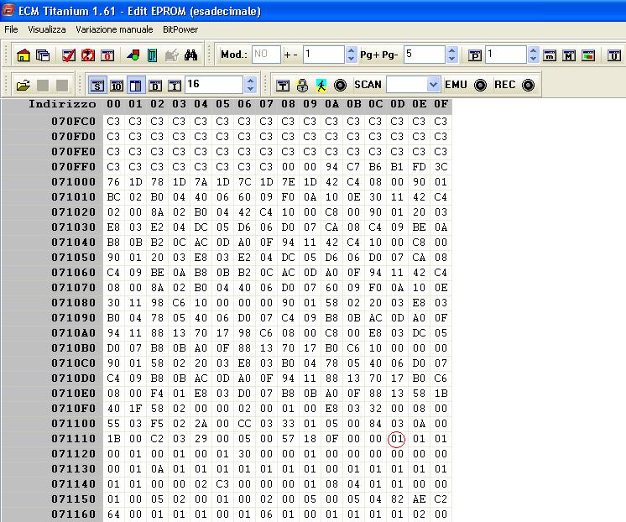Click the Mod. NO input field
The height and width of the screenshot is (522, 626).
[266, 55]
